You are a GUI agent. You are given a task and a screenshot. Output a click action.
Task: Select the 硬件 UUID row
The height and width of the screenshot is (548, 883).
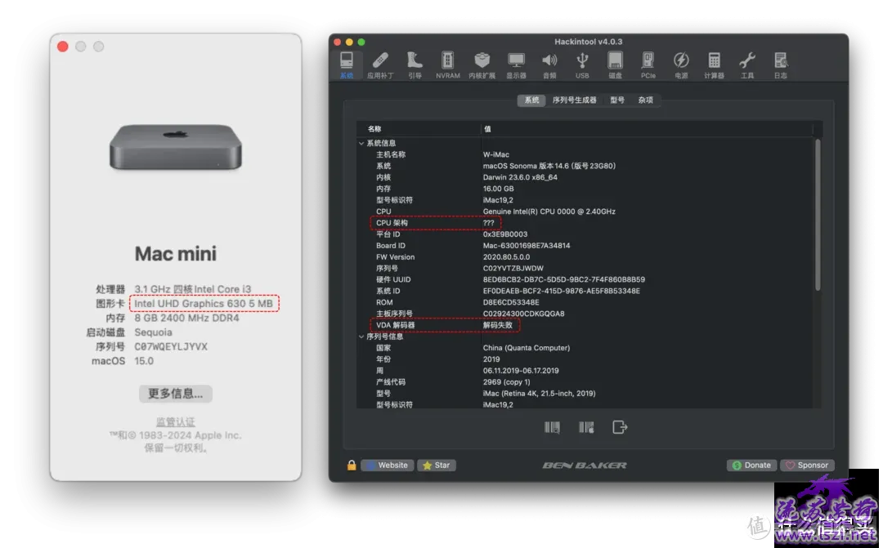pyautogui.click(x=585, y=279)
